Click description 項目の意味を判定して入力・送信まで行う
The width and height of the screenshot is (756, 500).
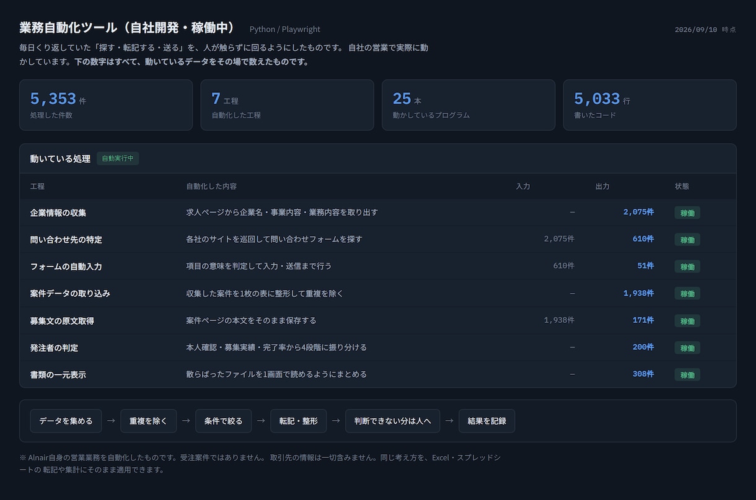pos(259,266)
